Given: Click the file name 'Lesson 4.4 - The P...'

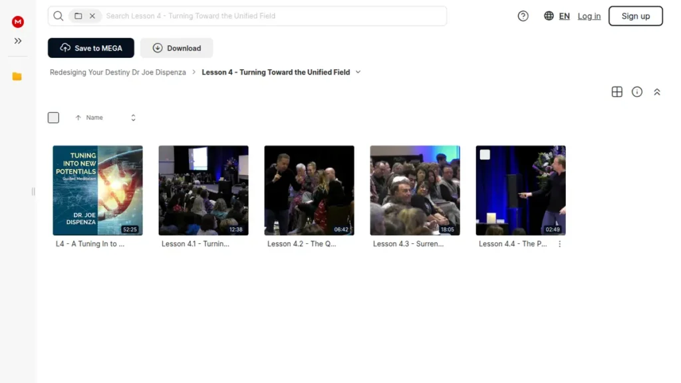Looking at the screenshot, I should coord(513,244).
